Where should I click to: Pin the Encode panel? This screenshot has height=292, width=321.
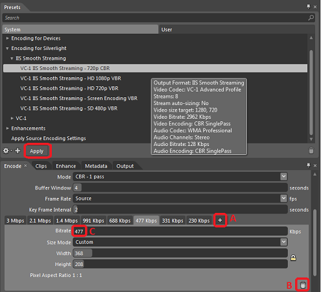[309, 165]
